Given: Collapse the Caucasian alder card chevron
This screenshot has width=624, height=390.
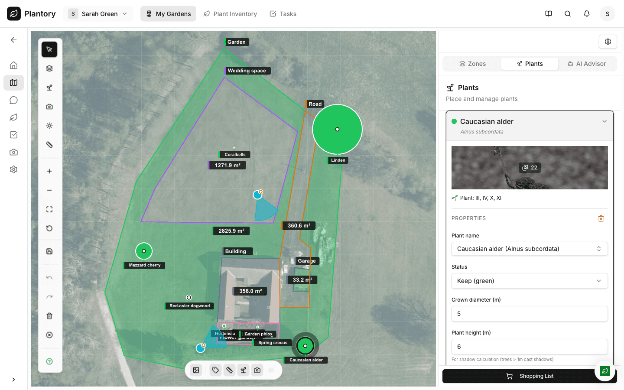Looking at the screenshot, I should tap(604, 121).
